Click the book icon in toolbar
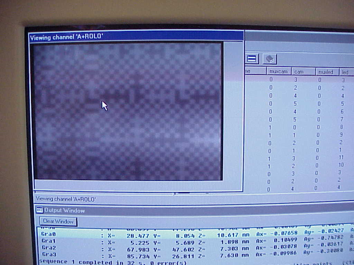This screenshot has width=354, height=265. tap(269, 59)
